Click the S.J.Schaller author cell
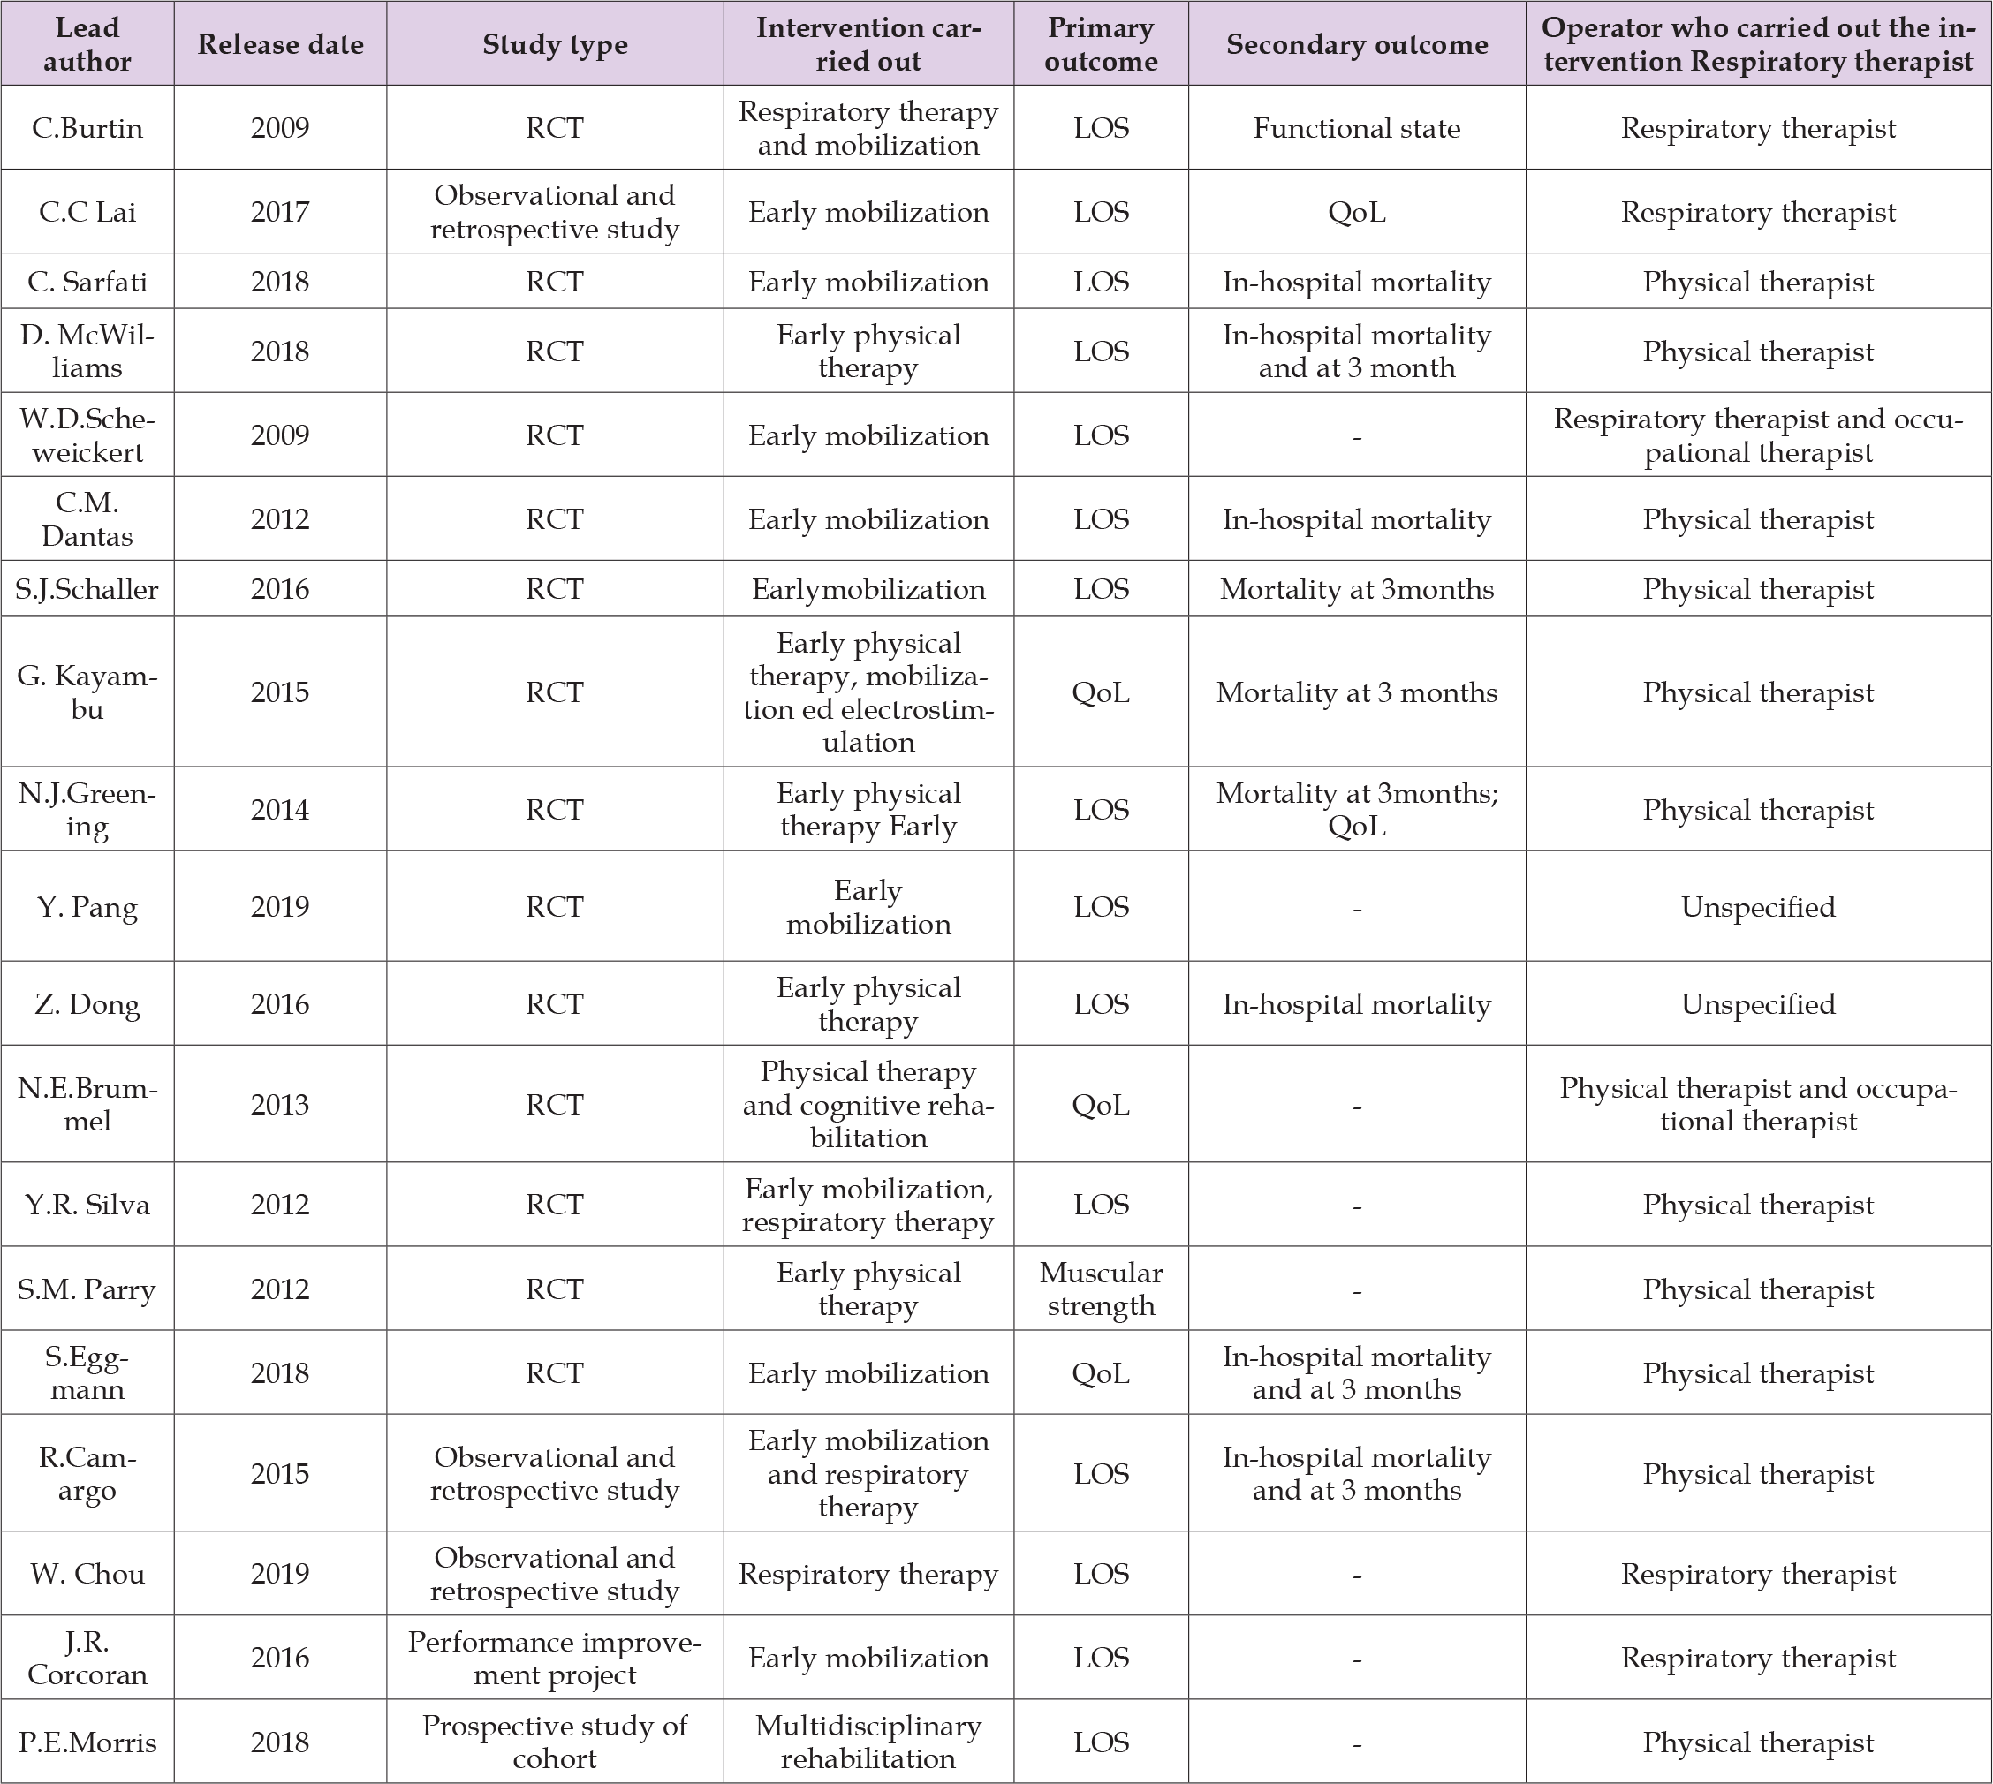 pos(87,588)
